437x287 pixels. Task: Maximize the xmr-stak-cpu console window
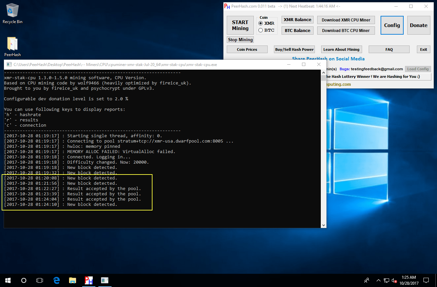pyautogui.click(x=304, y=64)
